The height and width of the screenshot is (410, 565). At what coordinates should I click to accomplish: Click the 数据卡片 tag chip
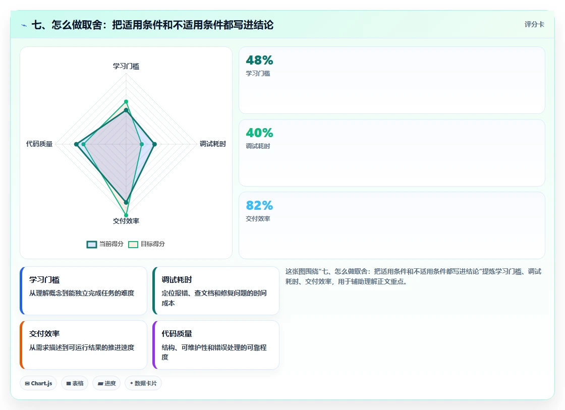click(143, 383)
